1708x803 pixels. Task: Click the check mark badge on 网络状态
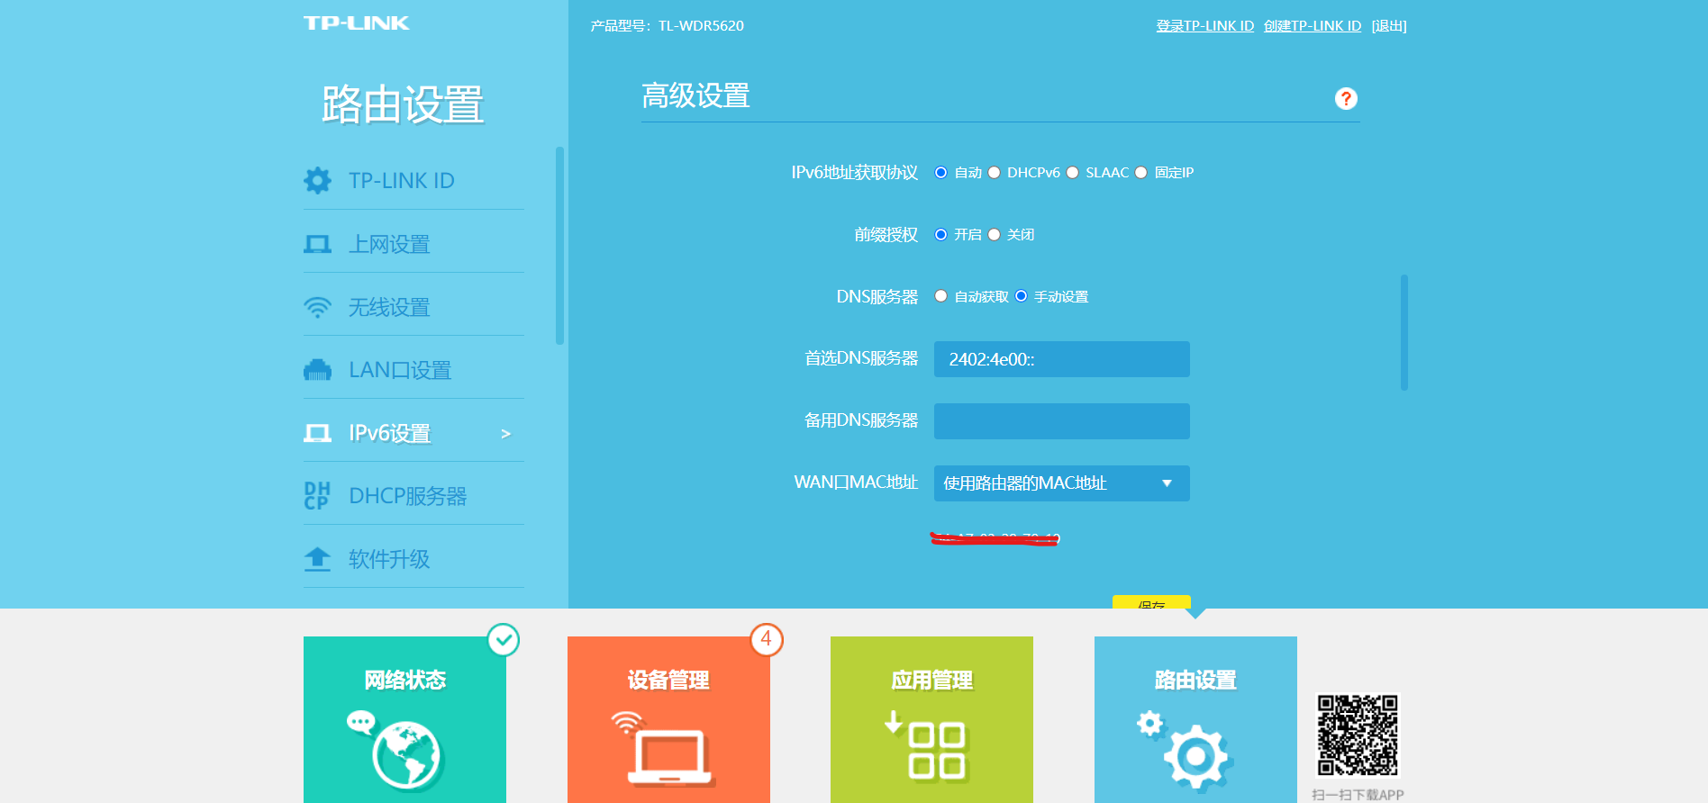[504, 640]
